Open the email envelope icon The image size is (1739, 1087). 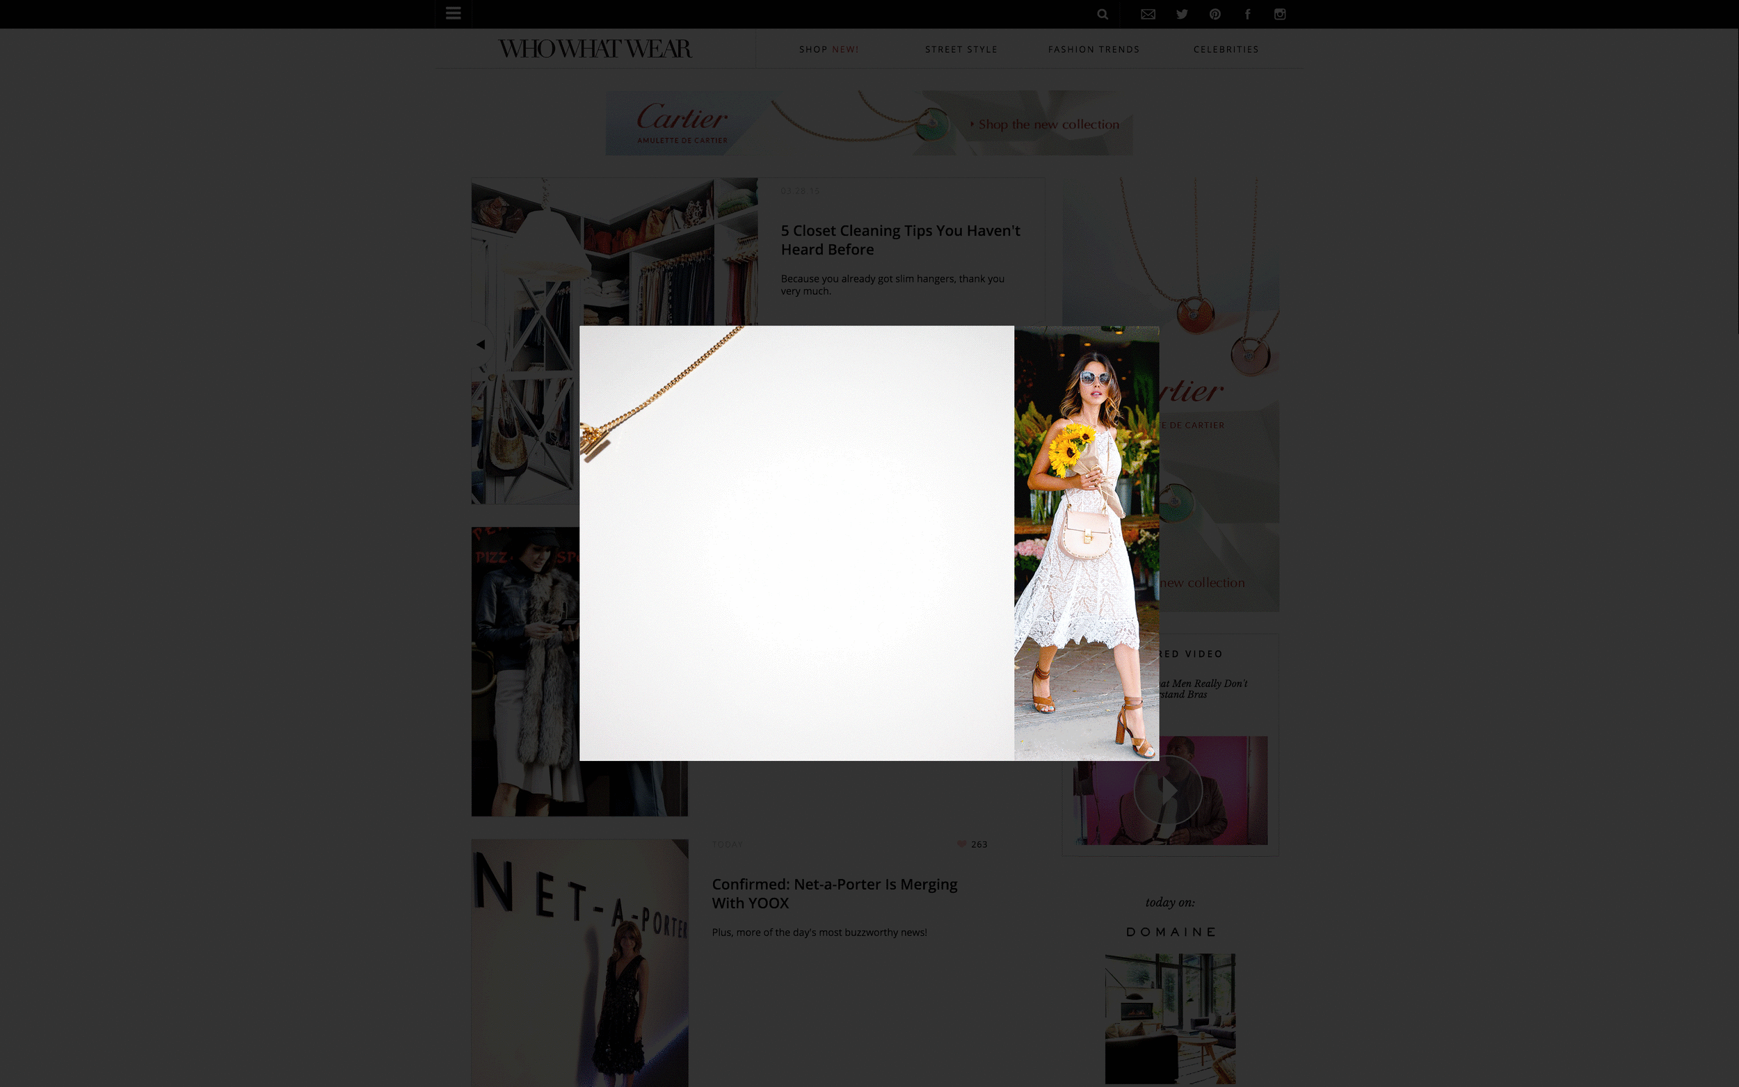[x=1148, y=15]
